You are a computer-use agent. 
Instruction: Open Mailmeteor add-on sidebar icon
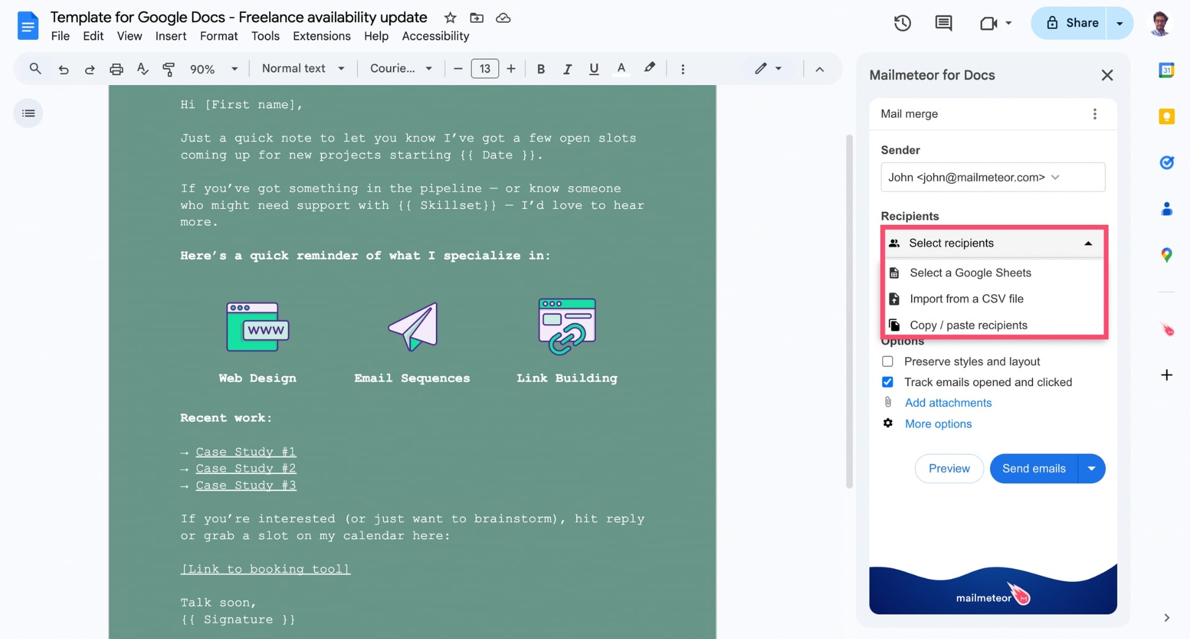click(1167, 330)
